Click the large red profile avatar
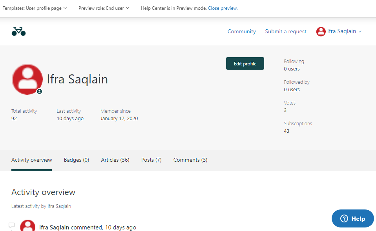 pos(27,79)
